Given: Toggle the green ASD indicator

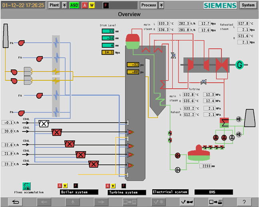Looking at the screenshot, I should coord(74,5).
